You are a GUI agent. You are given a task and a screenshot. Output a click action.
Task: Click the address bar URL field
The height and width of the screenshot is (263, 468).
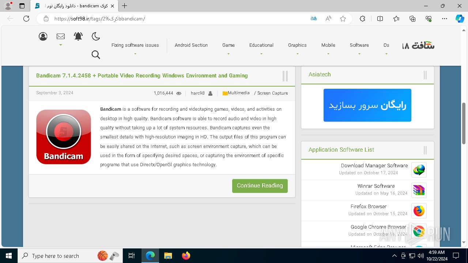click(x=179, y=19)
